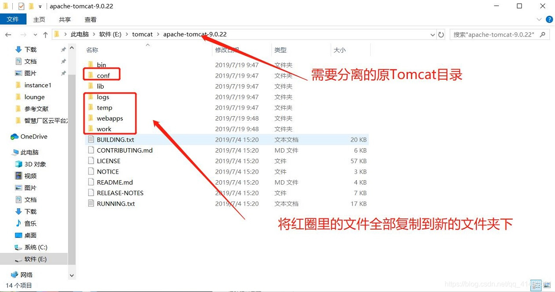Open instance1 folder in sidebar
555x292 pixels.
pos(38,85)
